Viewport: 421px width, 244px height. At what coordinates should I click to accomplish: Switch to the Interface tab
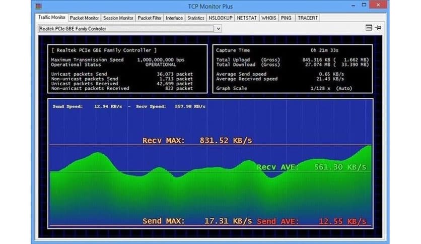[x=174, y=18]
